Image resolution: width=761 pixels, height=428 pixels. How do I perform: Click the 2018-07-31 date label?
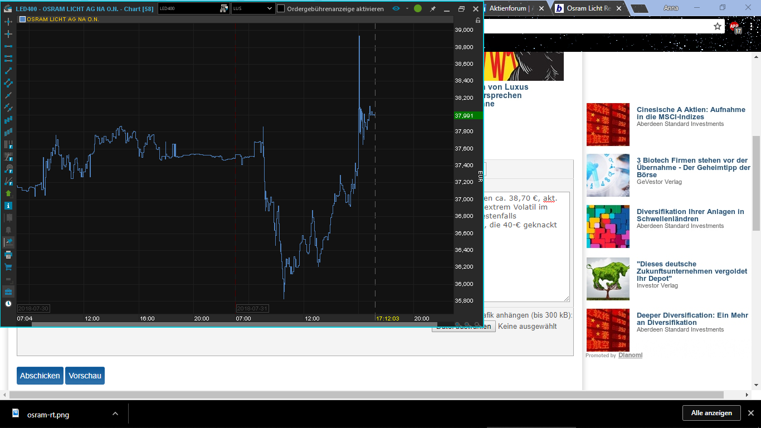252,308
